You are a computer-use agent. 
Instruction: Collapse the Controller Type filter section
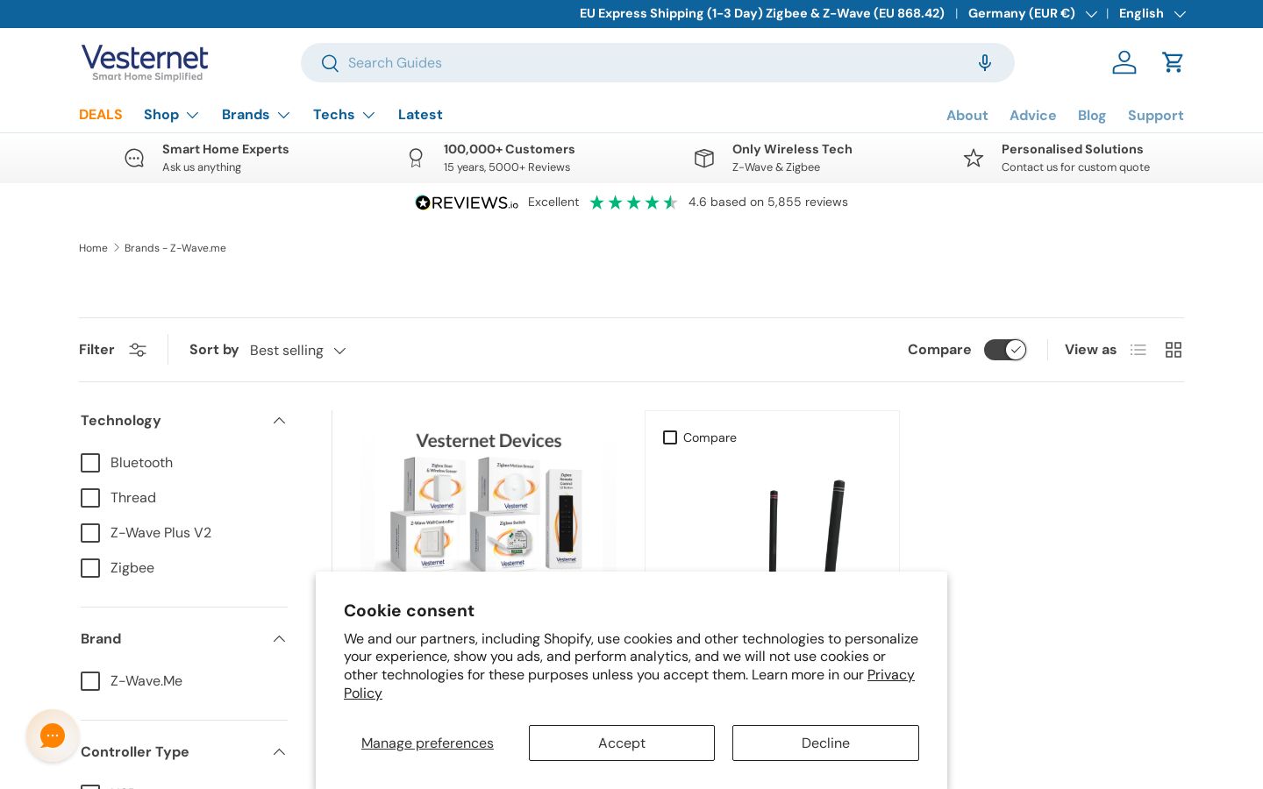pyautogui.click(x=280, y=752)
